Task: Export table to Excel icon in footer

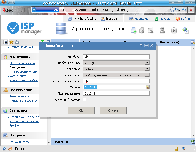Action: [193, 141]
